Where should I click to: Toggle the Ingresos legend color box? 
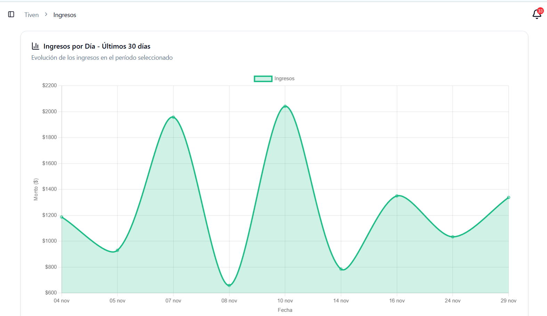coord(263,79)
